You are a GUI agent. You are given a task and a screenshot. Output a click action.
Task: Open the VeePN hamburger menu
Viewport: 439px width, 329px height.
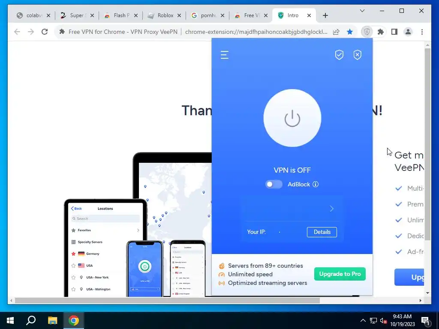pyautogui.click(x=225, y=55)
